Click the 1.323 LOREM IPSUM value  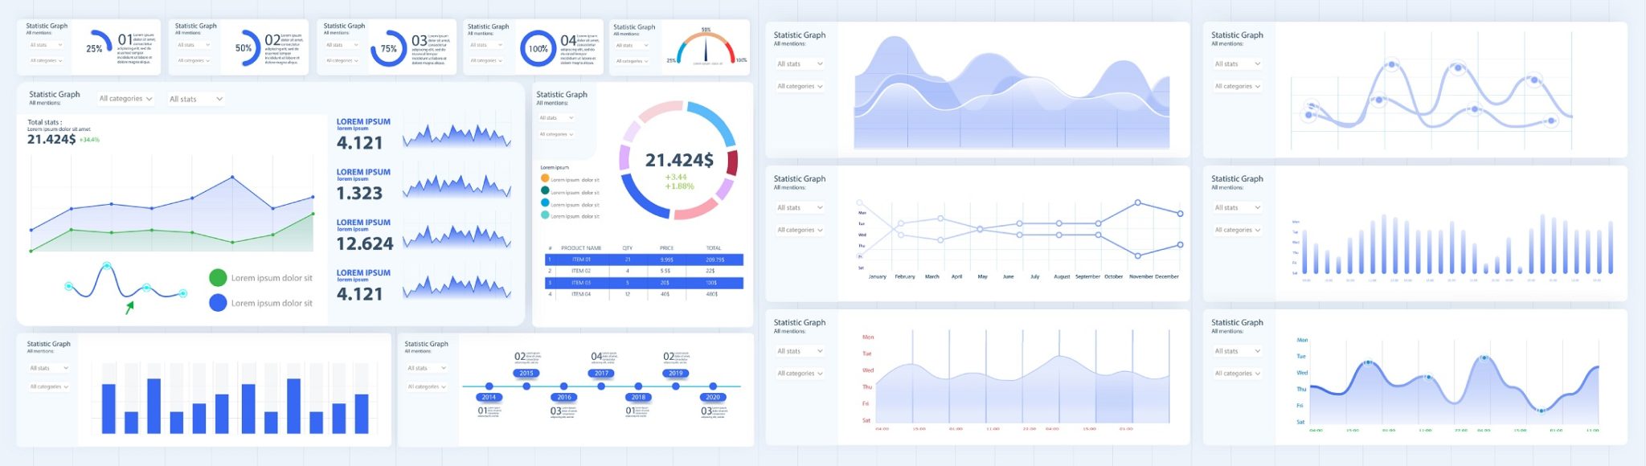point(359,193)
